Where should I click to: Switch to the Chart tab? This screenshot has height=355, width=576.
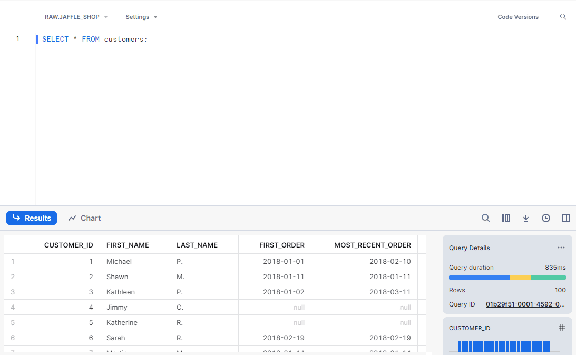coord(85,218)
